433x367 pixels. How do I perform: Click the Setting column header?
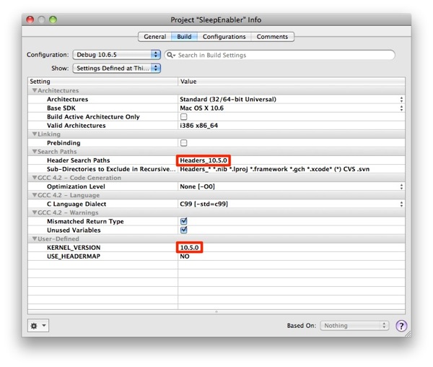coord(102,82)
